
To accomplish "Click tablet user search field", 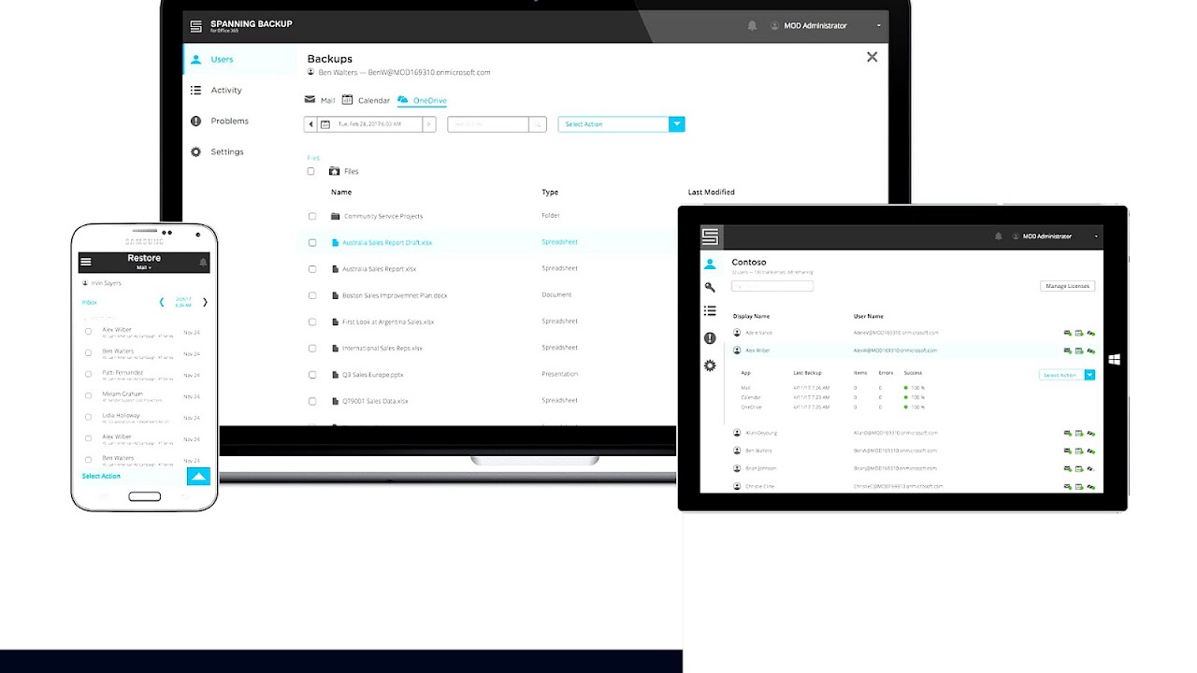I will 772,286.
